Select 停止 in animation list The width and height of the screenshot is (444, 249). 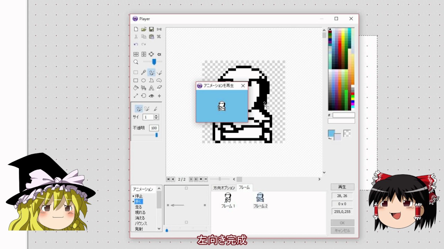pos(139,196)
